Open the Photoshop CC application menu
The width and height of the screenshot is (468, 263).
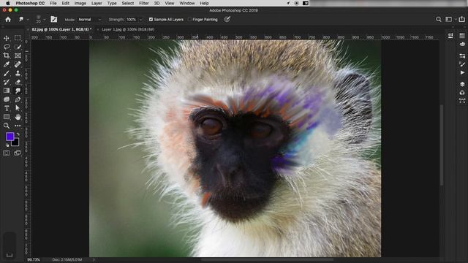30,3
